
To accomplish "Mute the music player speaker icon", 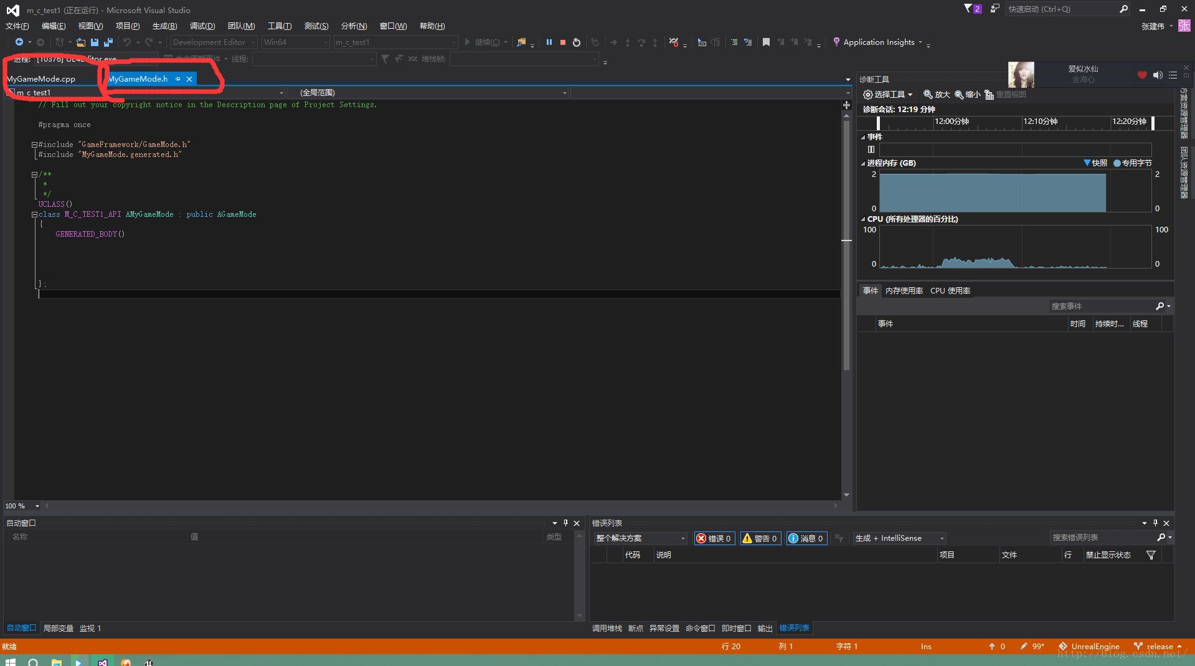I will pyautogui.click(x=1158, y=75).
